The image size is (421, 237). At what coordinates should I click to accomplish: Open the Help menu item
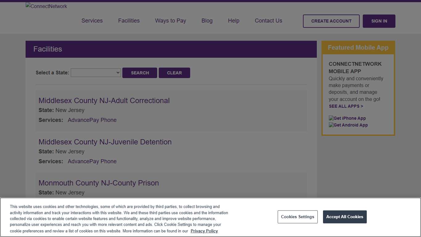[234, 21]
